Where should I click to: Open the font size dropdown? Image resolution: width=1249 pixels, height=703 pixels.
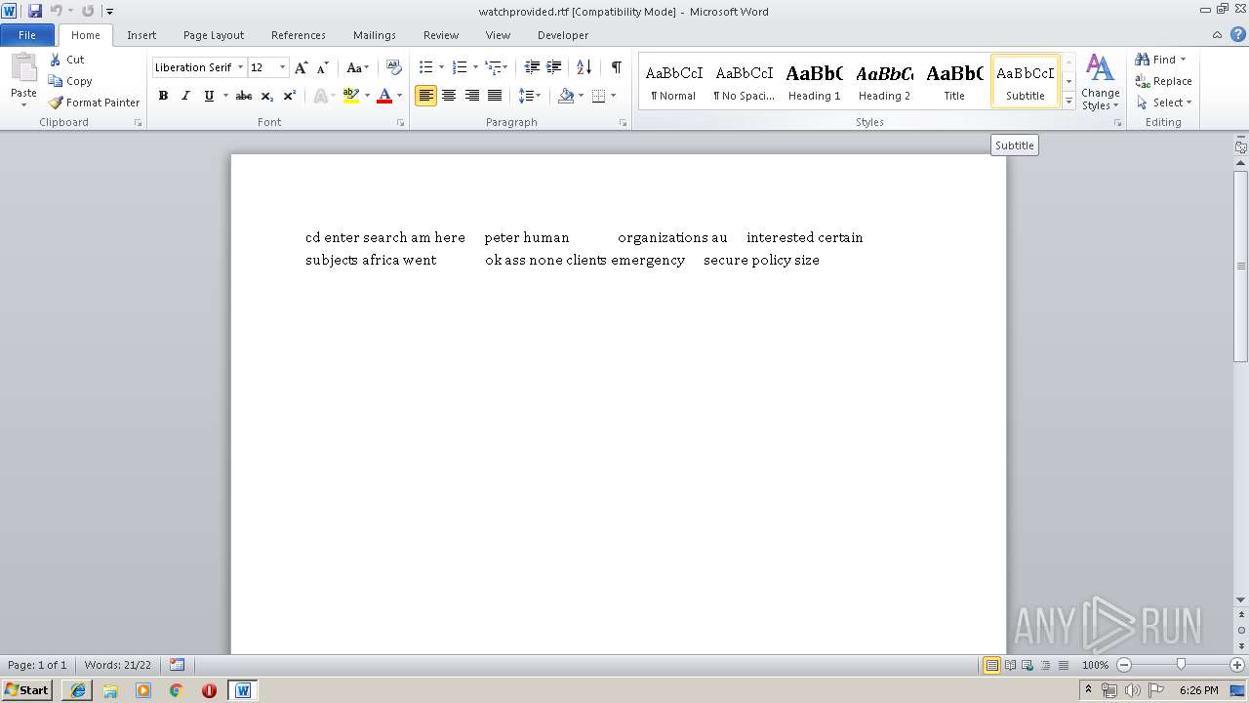click(x=283, y=67)
